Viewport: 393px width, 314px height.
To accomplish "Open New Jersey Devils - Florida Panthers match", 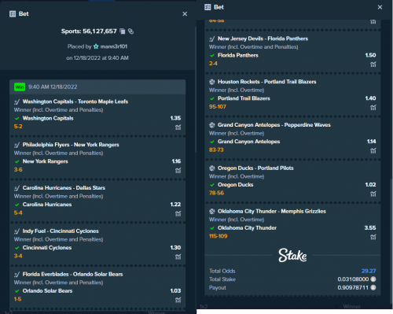I will click(x=263, y=39).
